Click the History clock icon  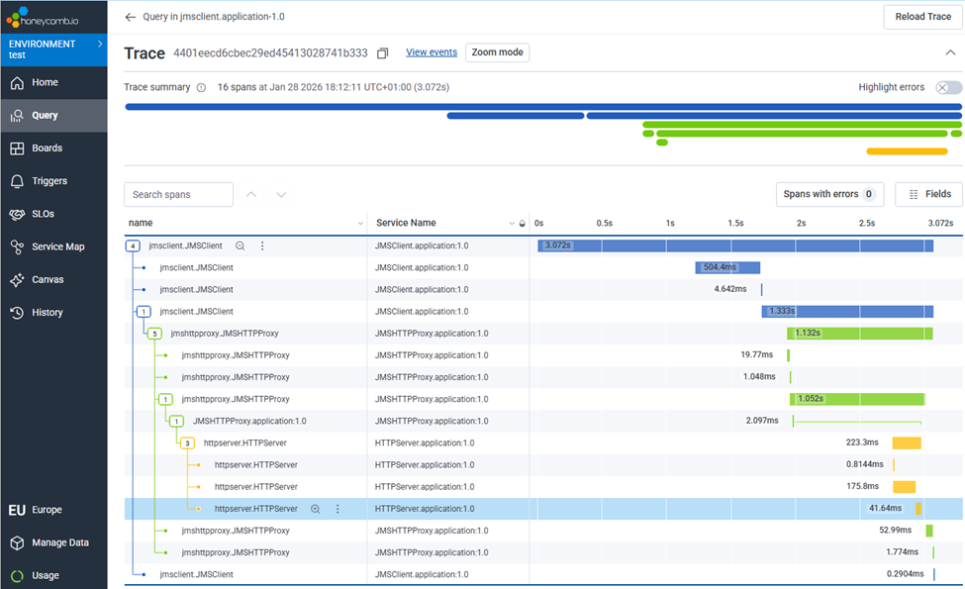pos(17,313)
